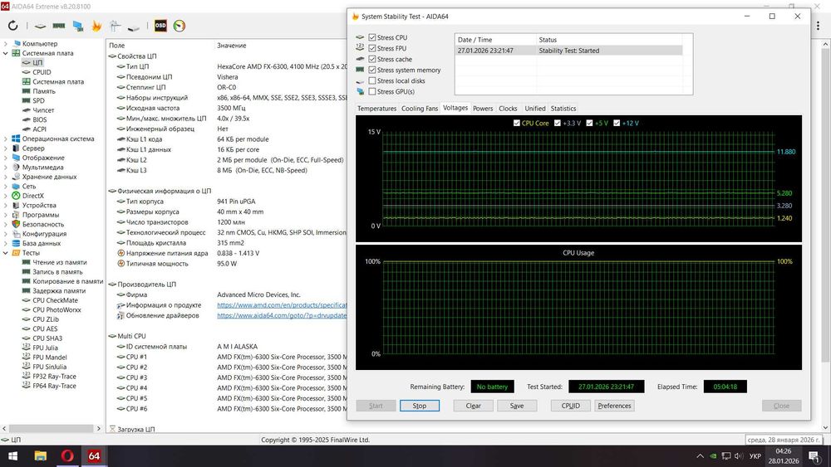Image resolution: width=831 pixels, height=467 pixels.
Task: Select the ACPI tree item
Action: pos(39,129)
